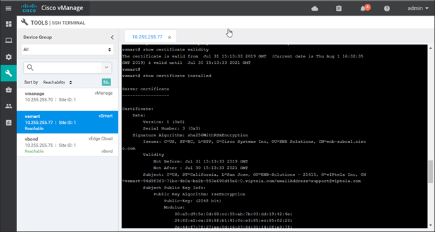Click the terminal scrollbar down arrow
This screenshot has height=232, width=435.
(x=431, y=225)
